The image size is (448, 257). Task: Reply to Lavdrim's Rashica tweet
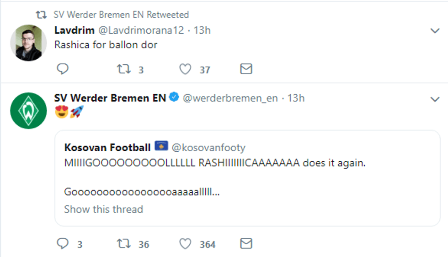click(63, 69)
